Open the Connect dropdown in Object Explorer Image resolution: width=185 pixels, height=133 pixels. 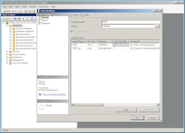tap(7, 19)
